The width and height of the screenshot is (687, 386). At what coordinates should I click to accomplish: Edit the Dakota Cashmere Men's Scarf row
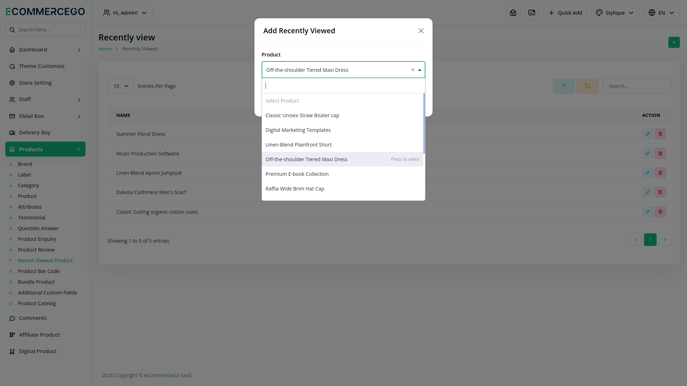[647, 192]
